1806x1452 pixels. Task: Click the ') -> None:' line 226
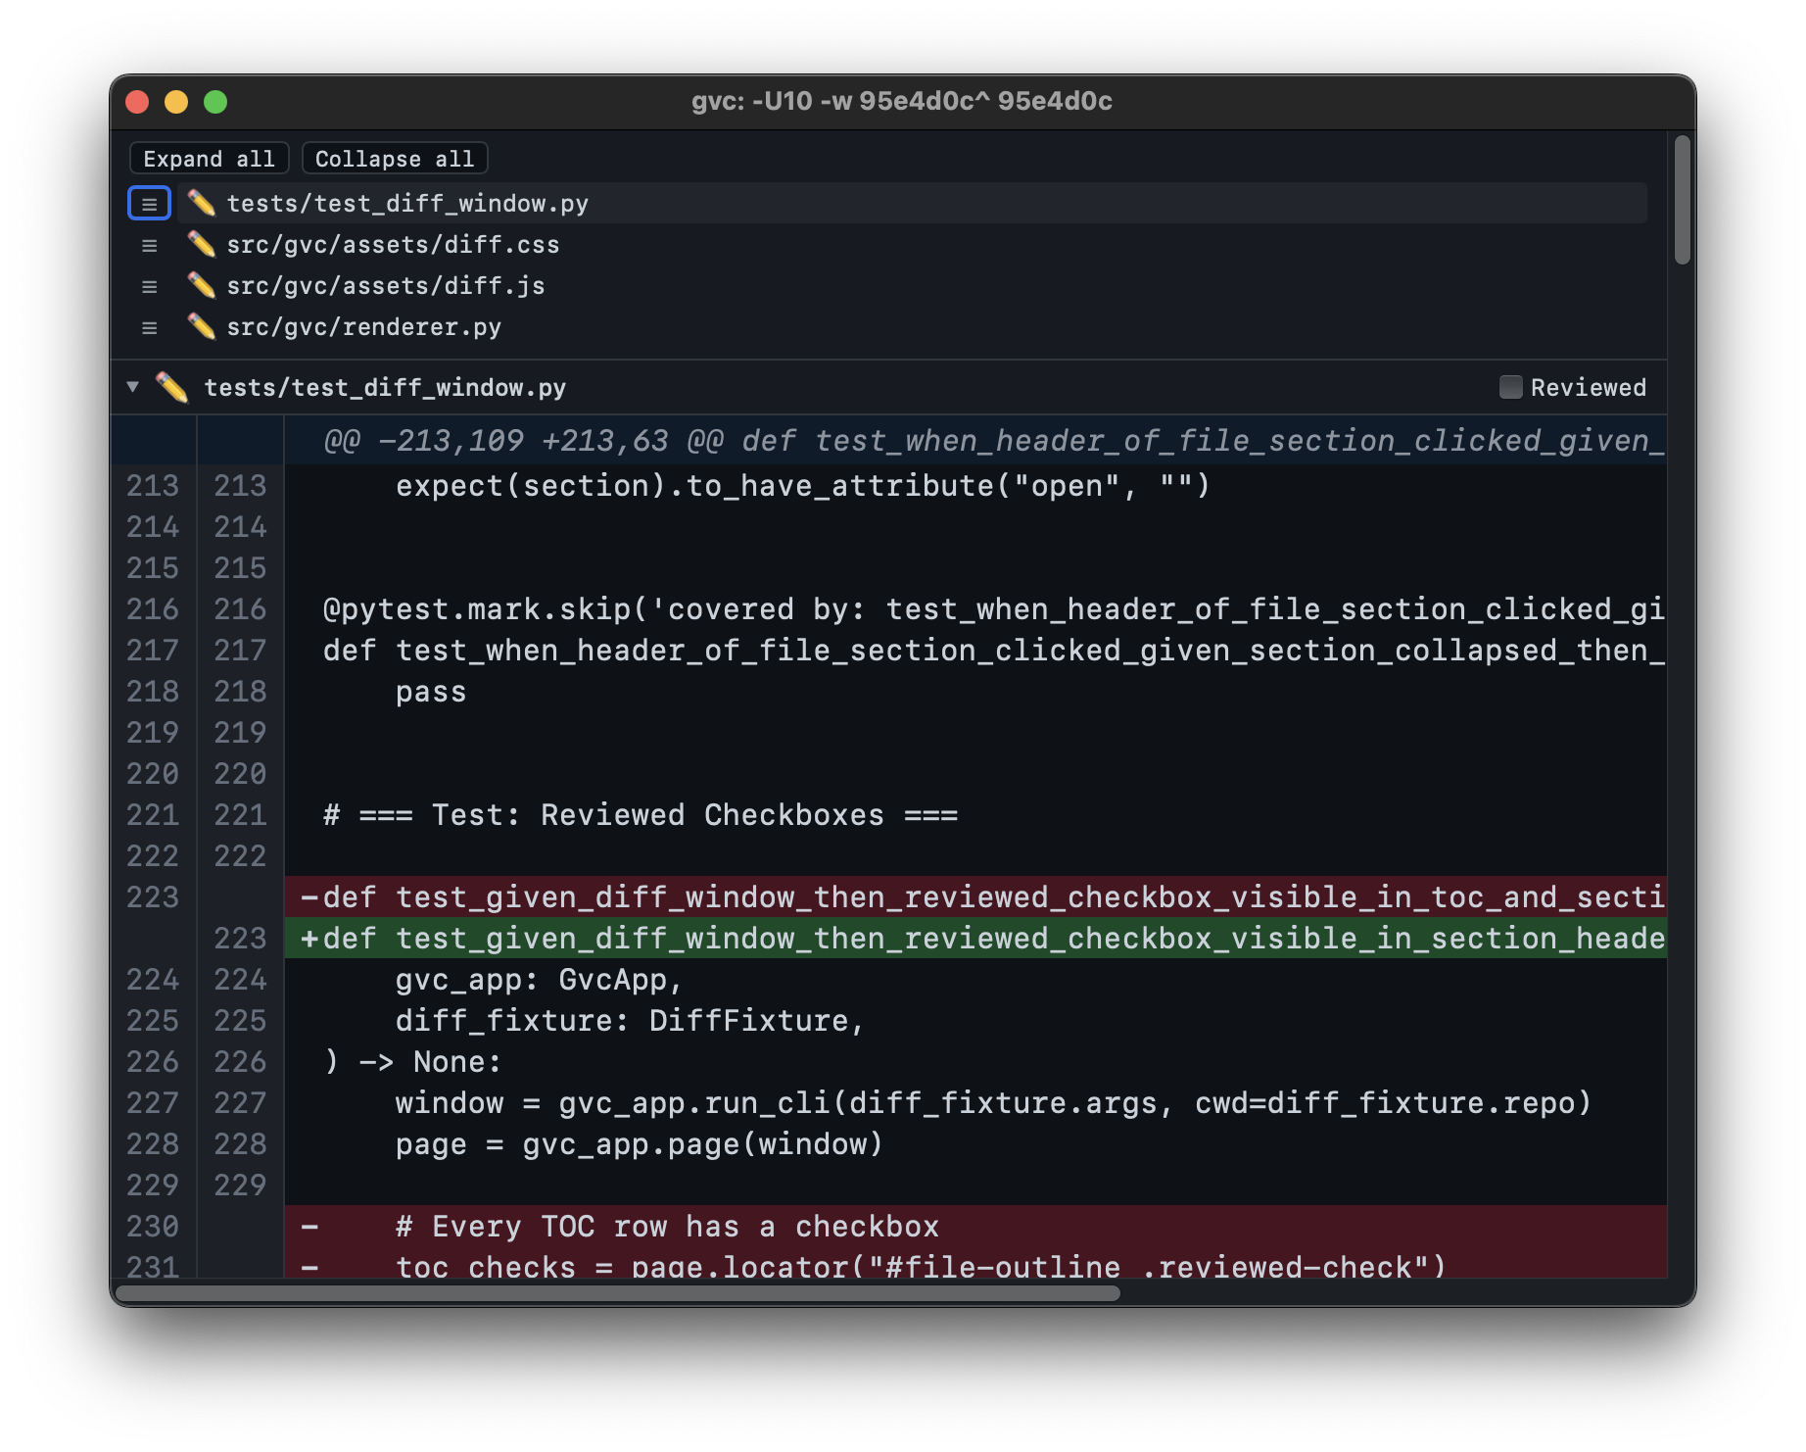412,1062
